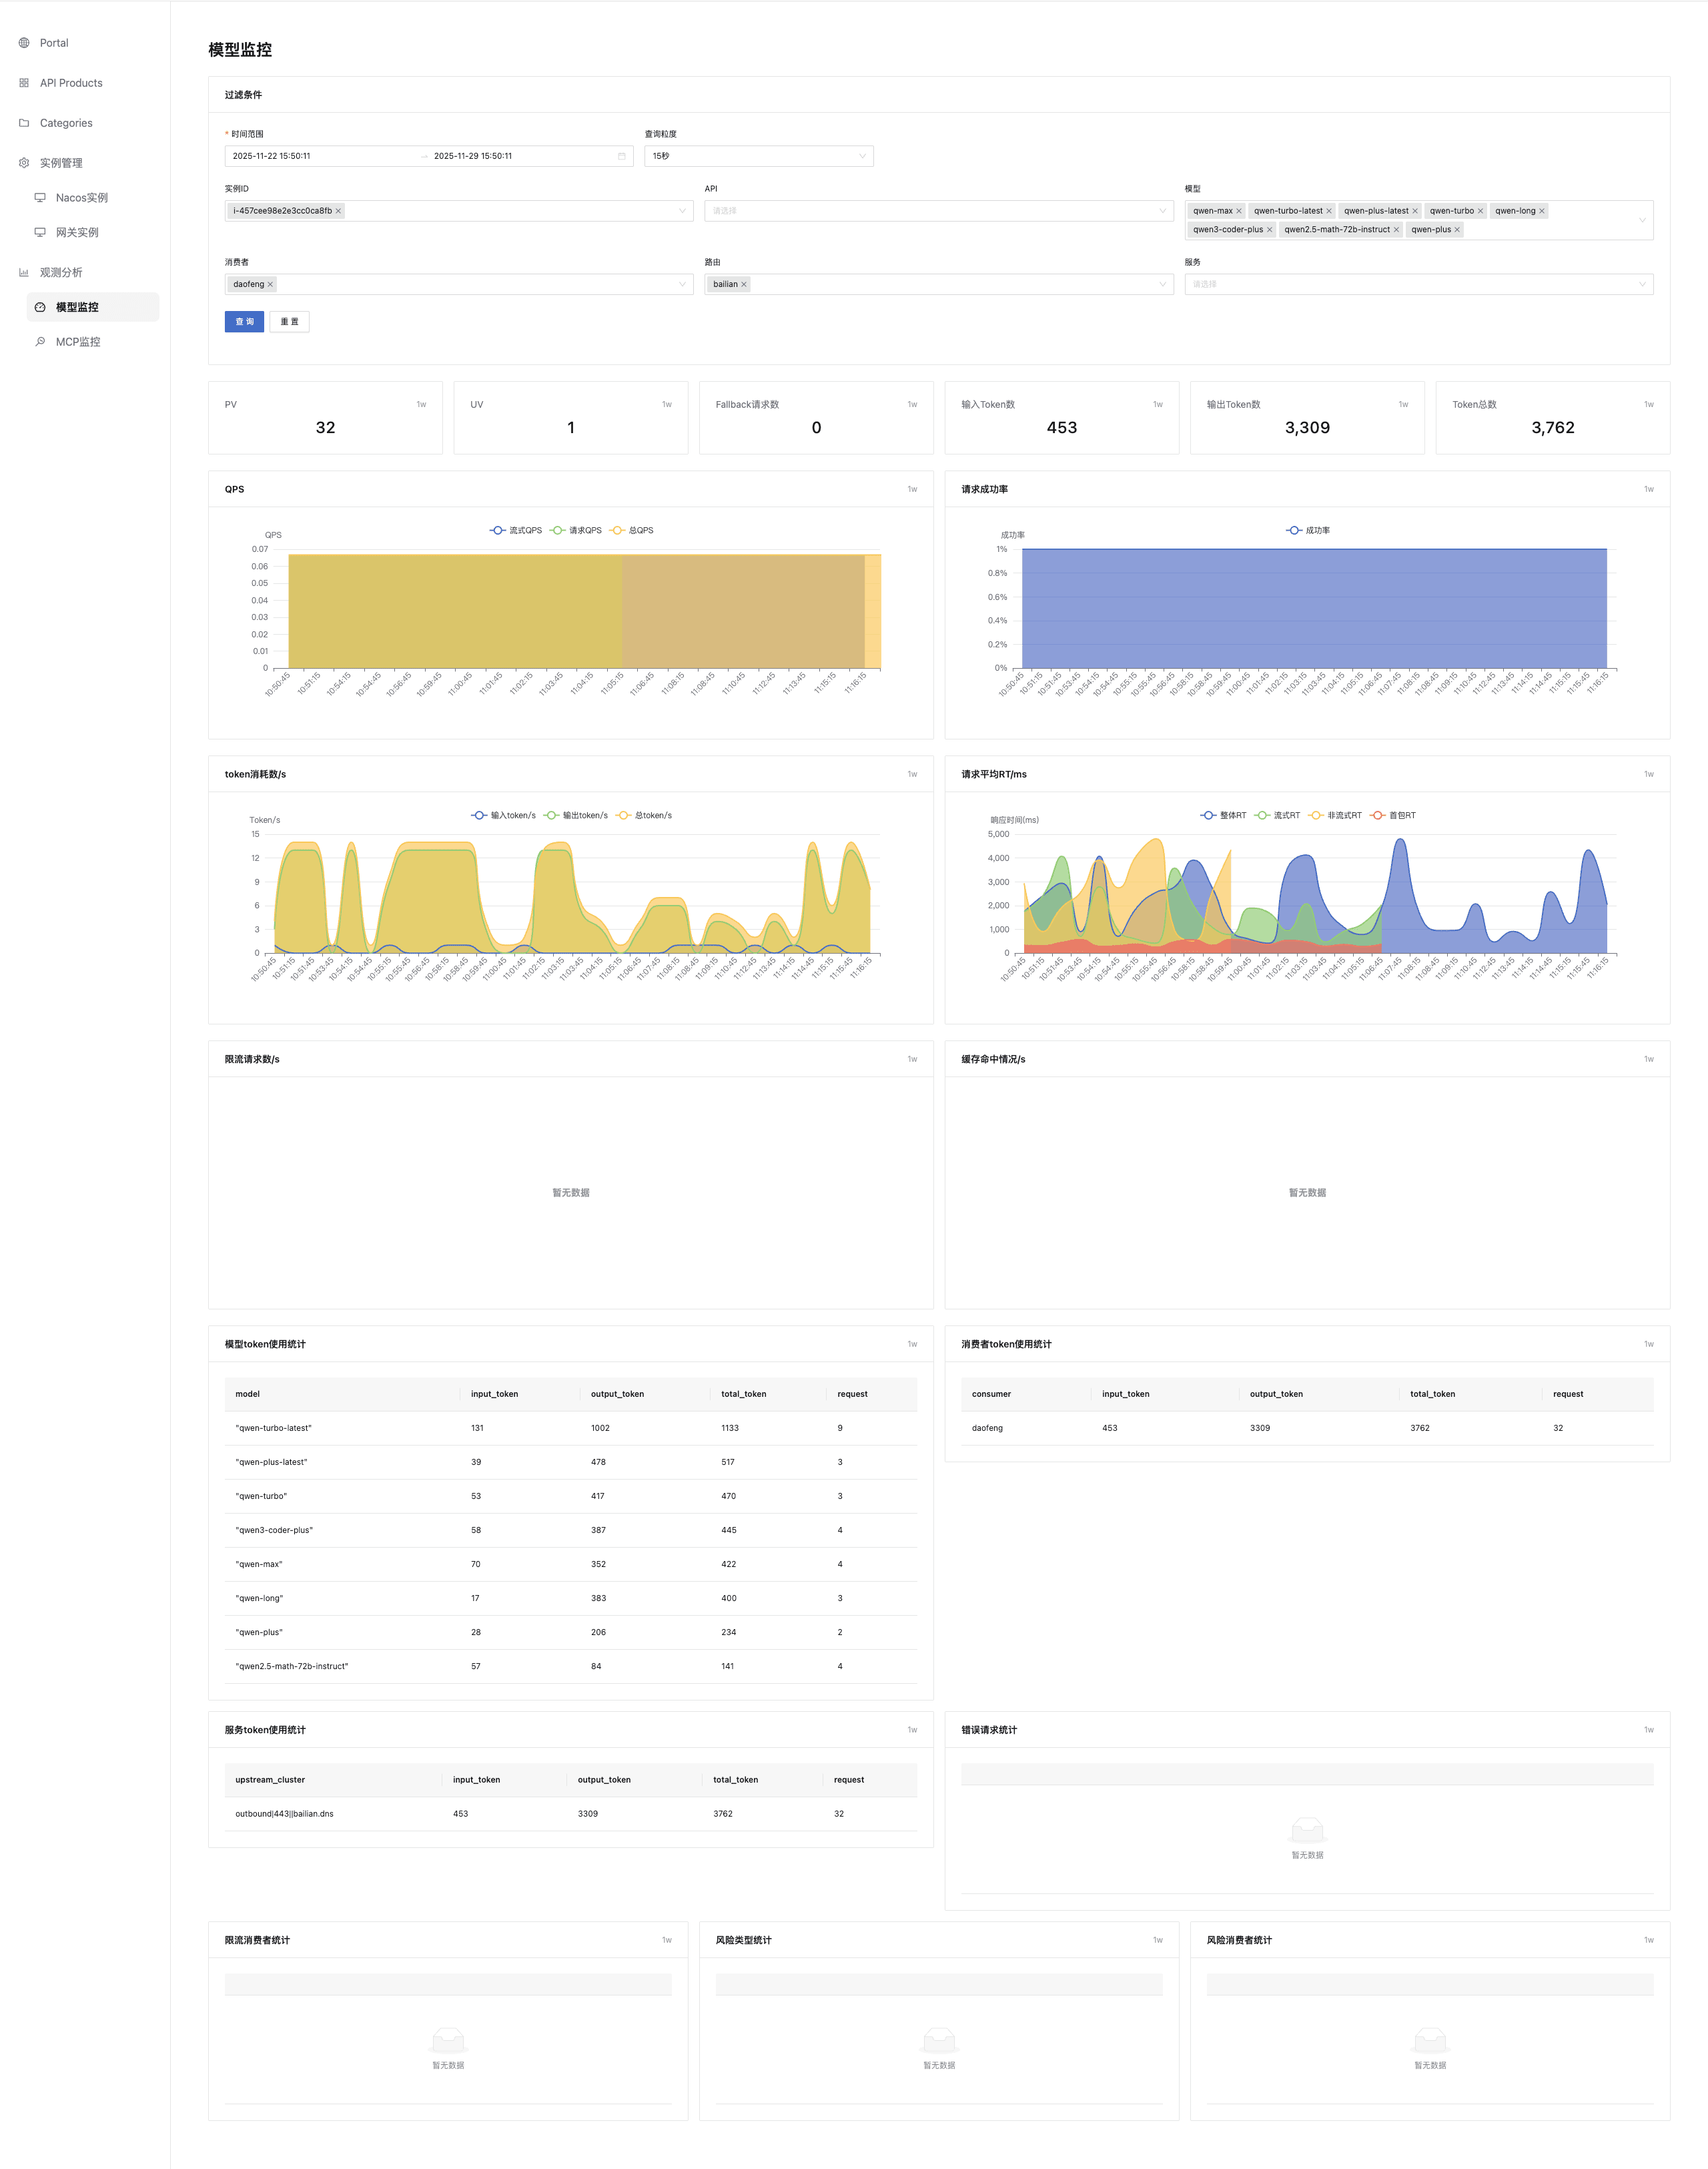Remove the daofeng consumer tag
The height and width of the screenshot is (2169, 1708).
[270, 284]
